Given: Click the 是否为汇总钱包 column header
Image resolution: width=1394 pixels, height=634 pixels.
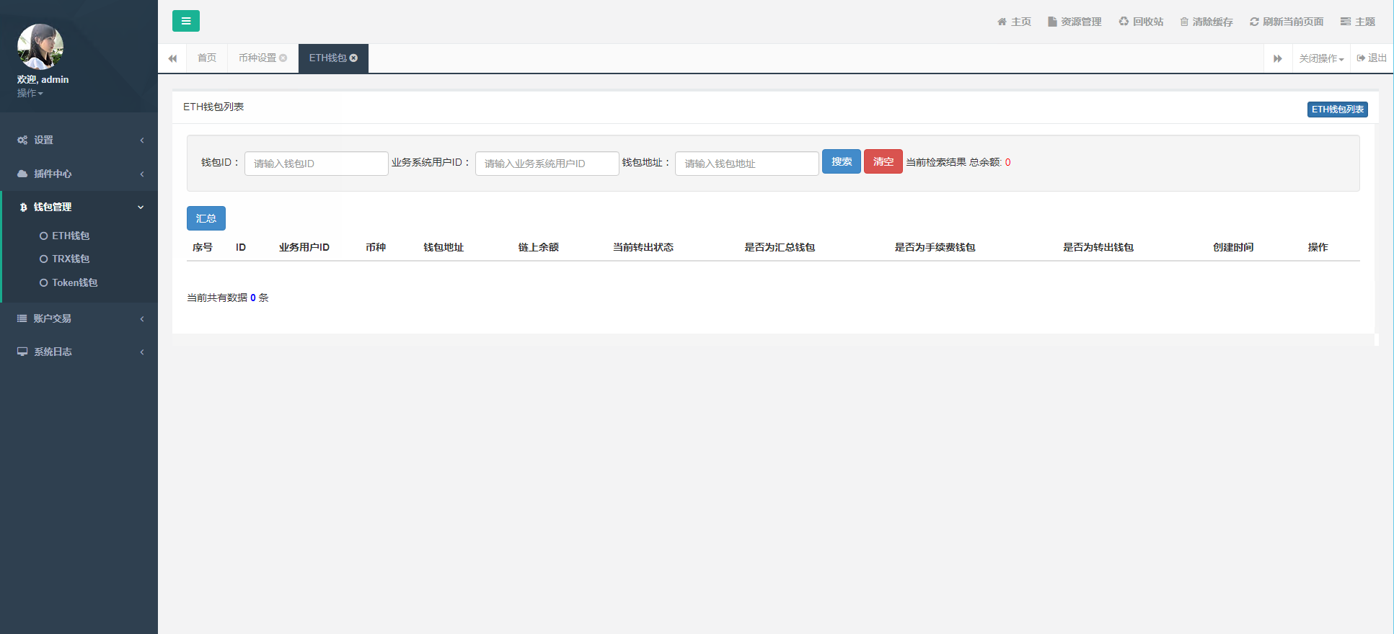Looking at the screenshot, I should 780,247.
